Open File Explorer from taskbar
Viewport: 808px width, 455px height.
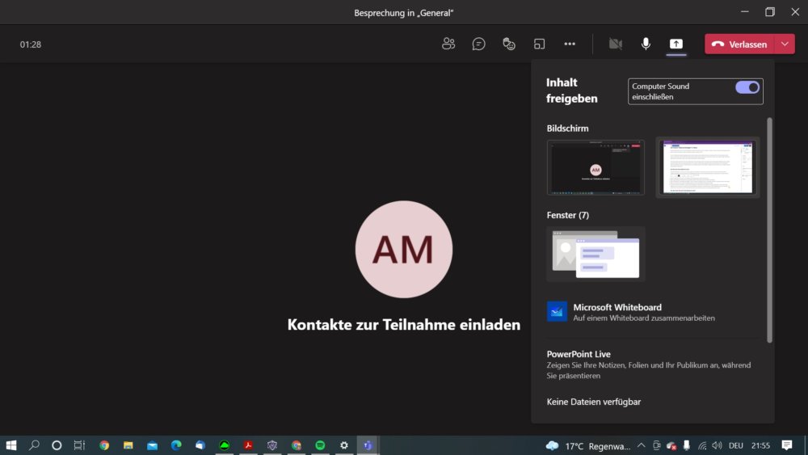coord(128,445)
